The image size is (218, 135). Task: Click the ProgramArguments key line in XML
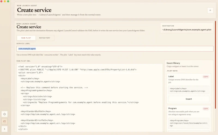(36, 91)
